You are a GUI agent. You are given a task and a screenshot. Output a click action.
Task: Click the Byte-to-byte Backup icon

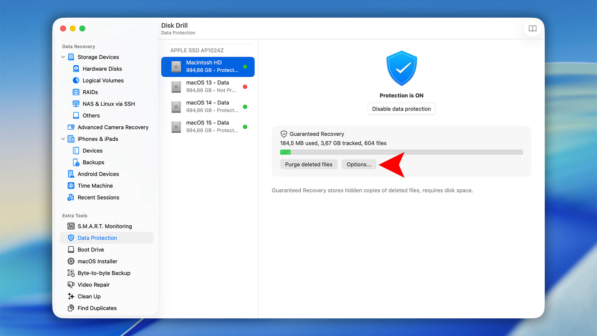[71, 273]
